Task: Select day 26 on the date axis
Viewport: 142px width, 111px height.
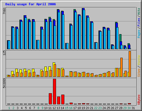Action: (112, 108)
